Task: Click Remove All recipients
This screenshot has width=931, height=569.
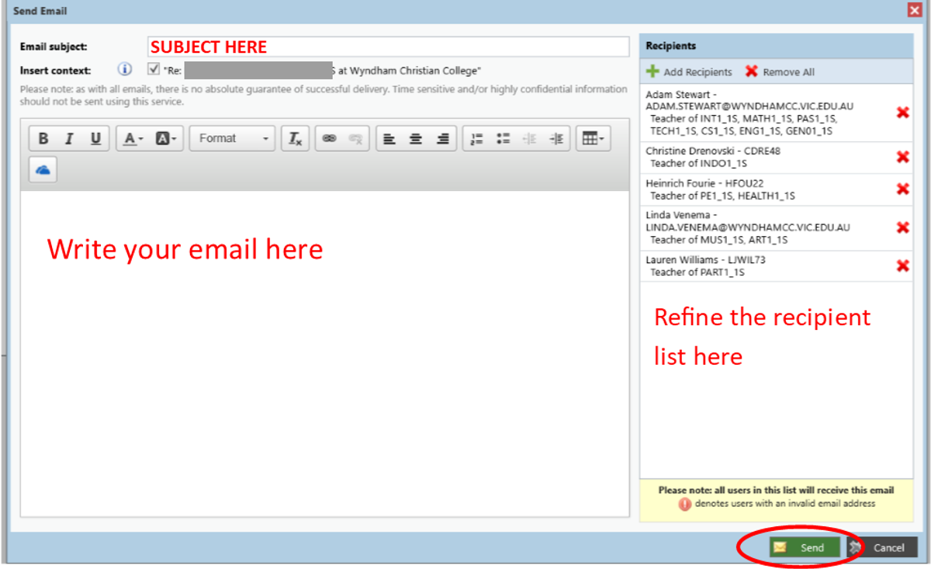Action: click(x=780, y=71)
